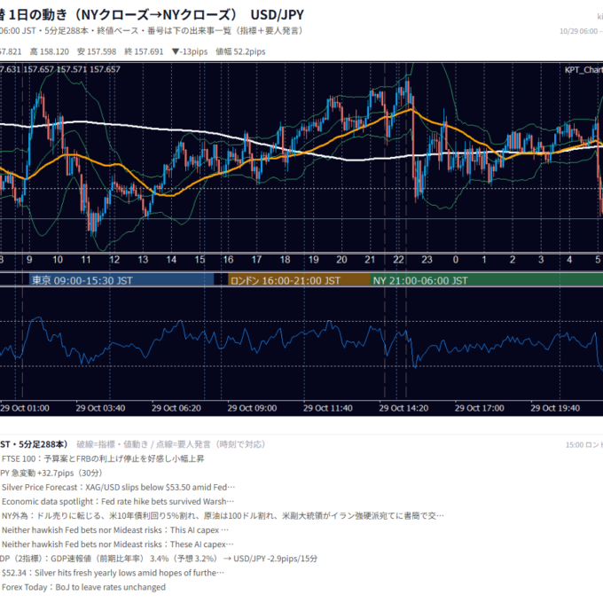The width and height of the screenshot is (603, 603).
Task: Click the 29 Oct 03:40 time label
Action: (x=100, y=408)
